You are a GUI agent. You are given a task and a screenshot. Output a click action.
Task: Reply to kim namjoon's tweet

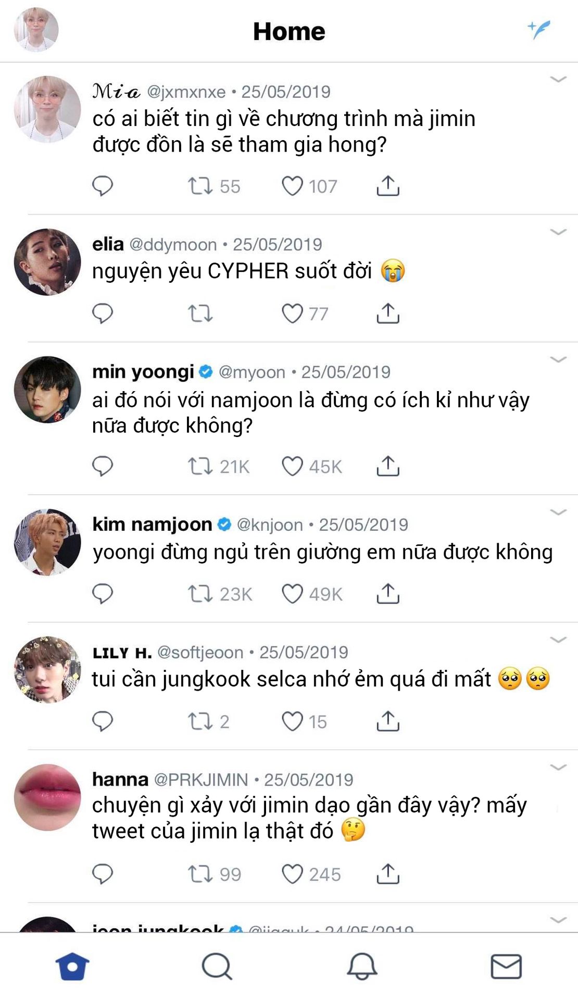pyautogui.click(x=103, y=594)
